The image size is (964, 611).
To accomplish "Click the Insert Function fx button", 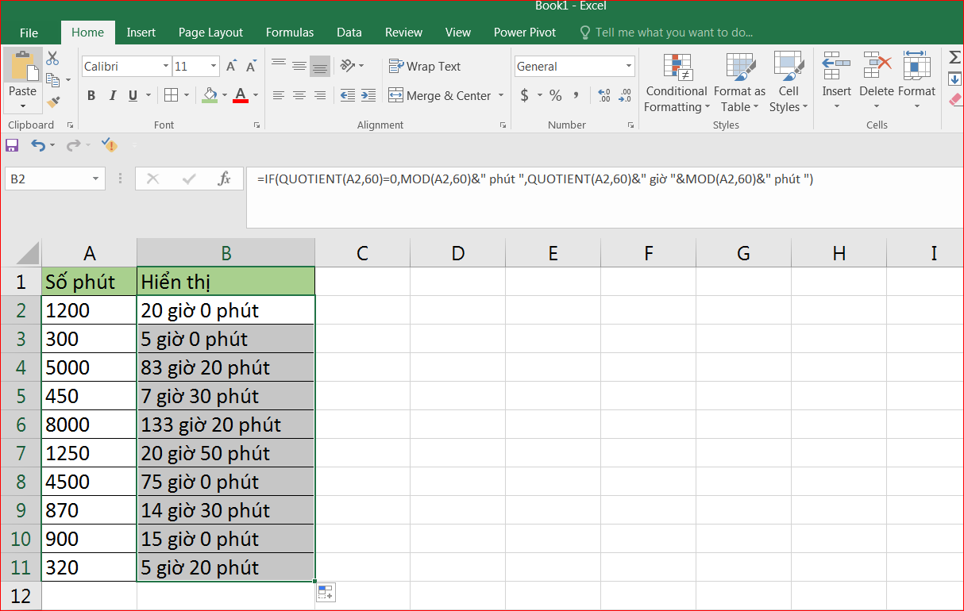I will [225, 179].
